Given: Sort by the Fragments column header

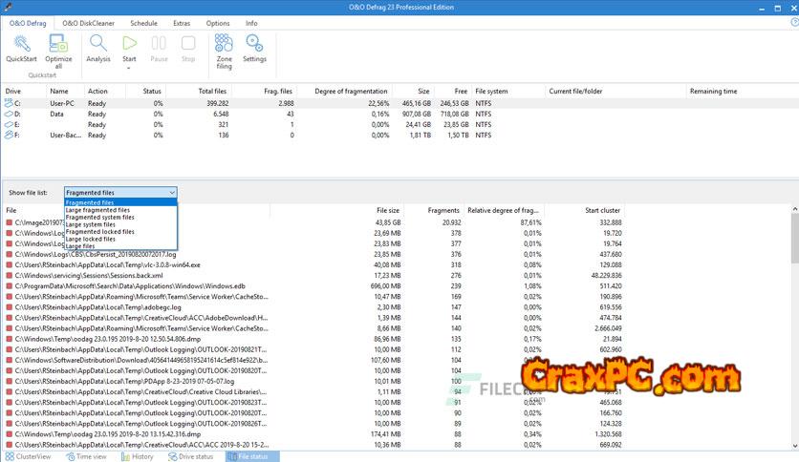Looking at the screenshot, I should click(443, 210).
